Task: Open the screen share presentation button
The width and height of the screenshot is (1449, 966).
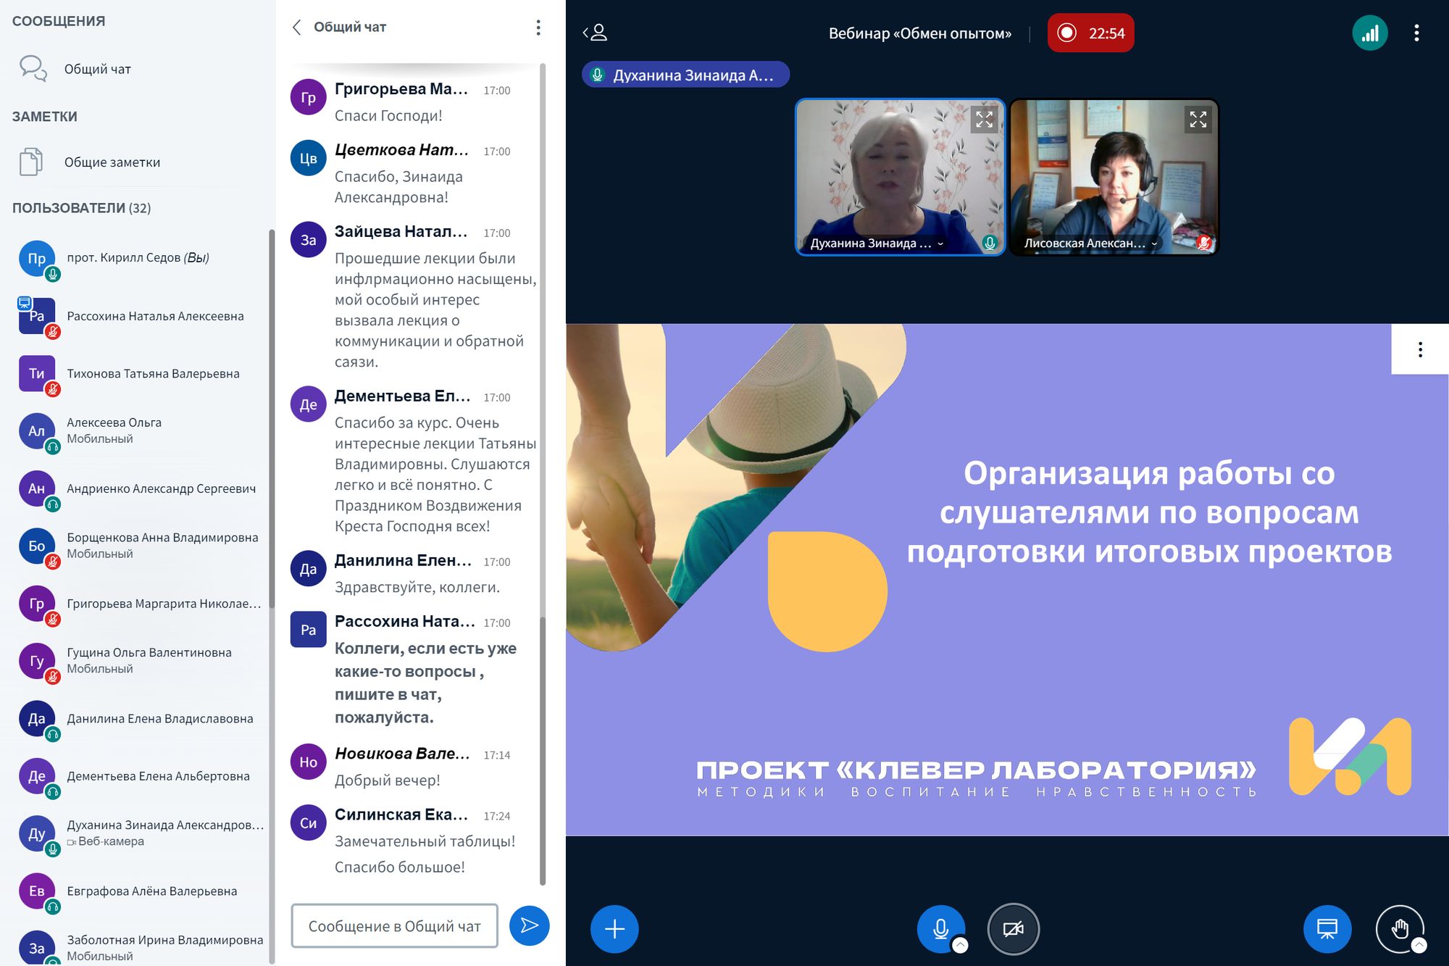Action: 1327,928
